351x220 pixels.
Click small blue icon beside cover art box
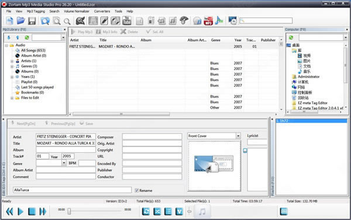(x=245, y=151)
